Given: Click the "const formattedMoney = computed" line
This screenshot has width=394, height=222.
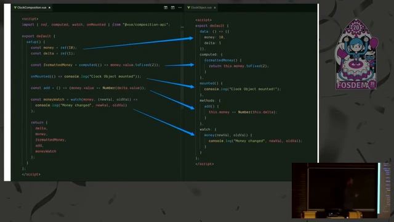Looking at the screenshot, I should pyautogui.click(x=95, y=65).
